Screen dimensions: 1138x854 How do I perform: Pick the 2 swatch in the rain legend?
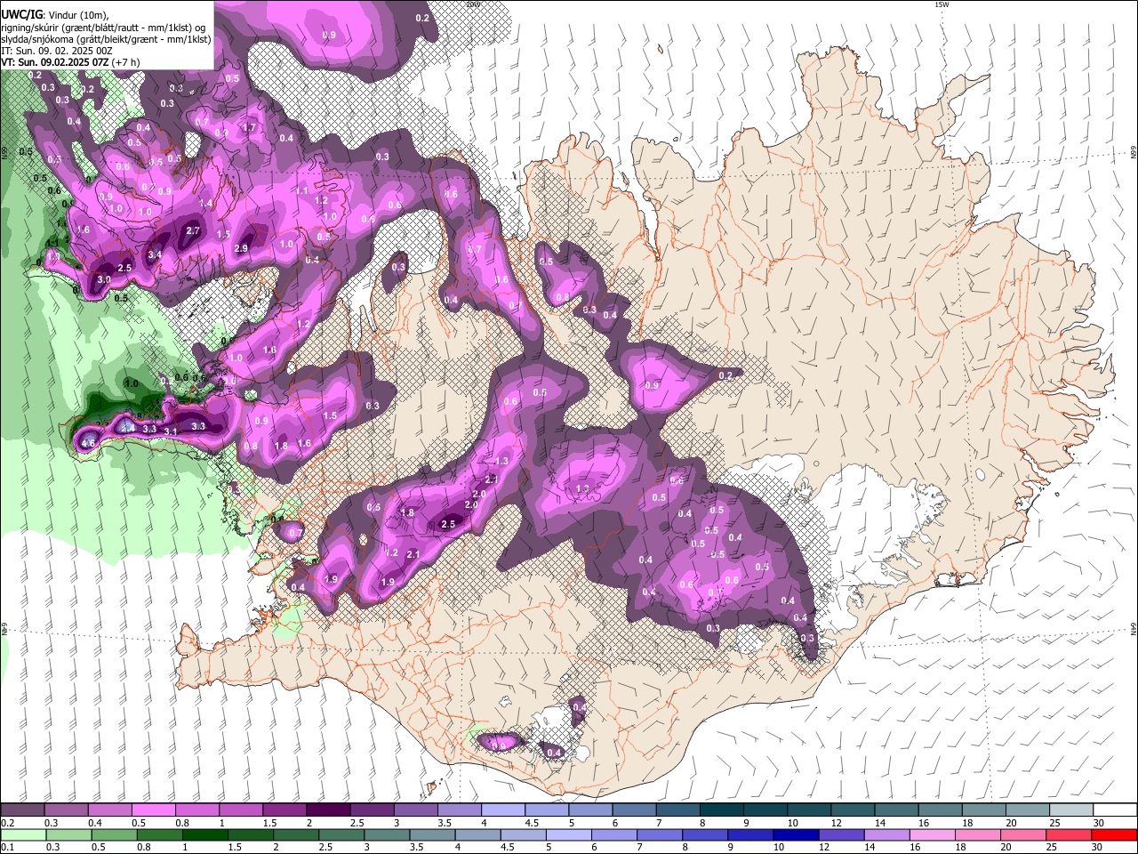(295, 834)
